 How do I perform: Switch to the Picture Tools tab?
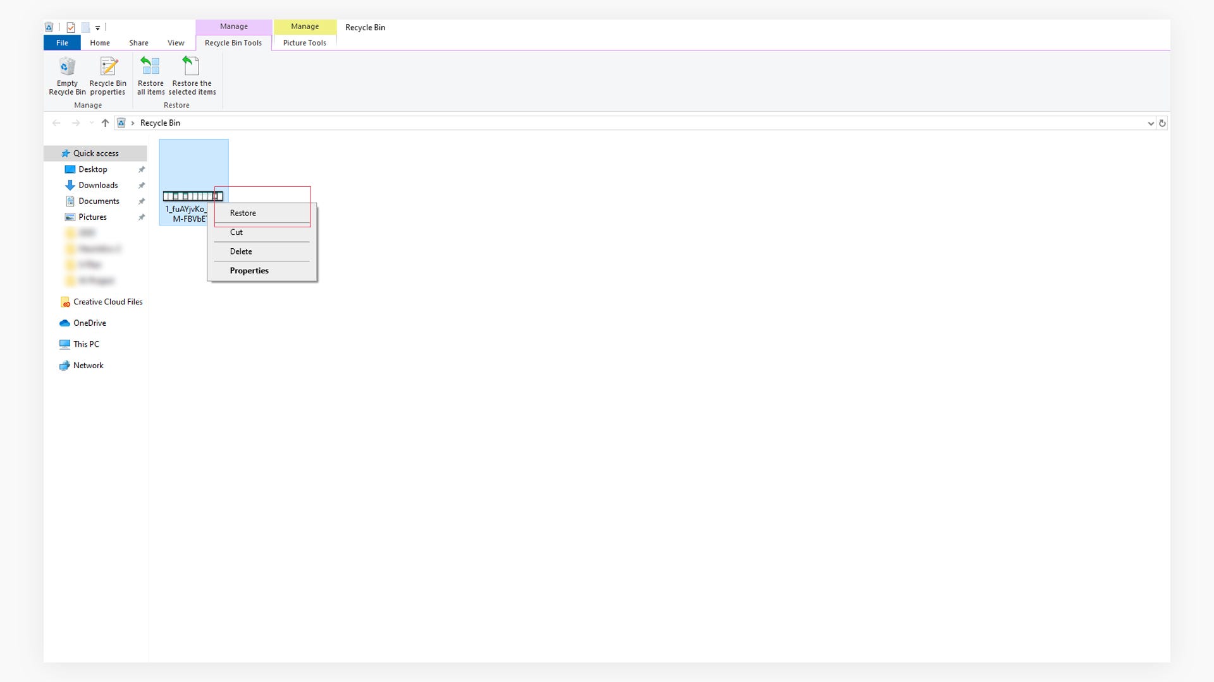coord(304,43)
